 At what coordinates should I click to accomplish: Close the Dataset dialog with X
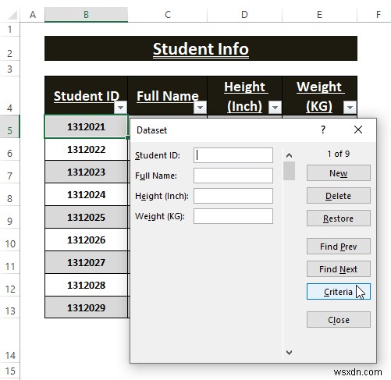pos(358,130)
